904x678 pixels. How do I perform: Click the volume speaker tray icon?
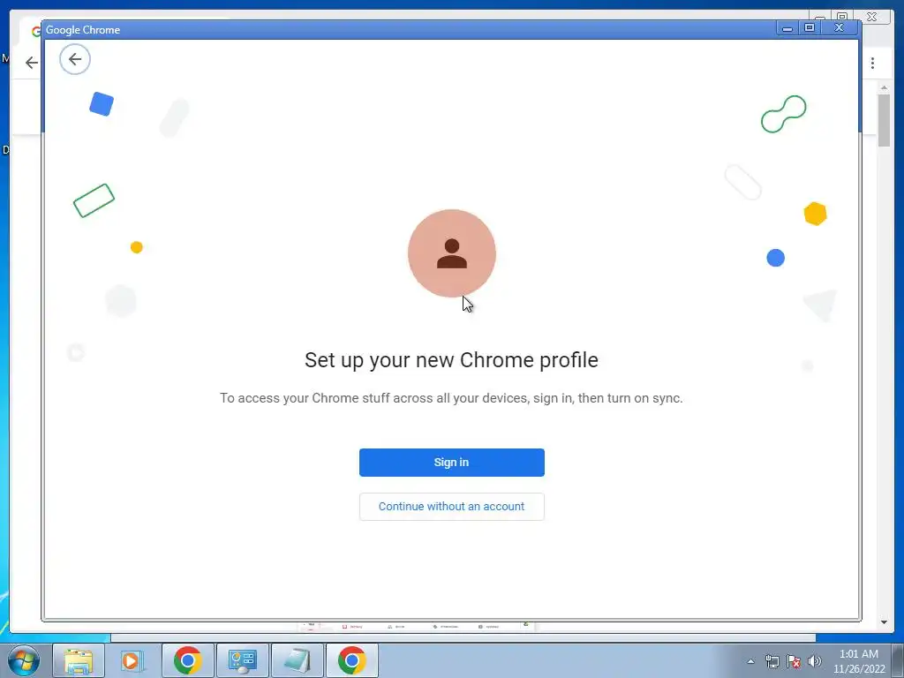pyautogui.click(x=815, y=661)
